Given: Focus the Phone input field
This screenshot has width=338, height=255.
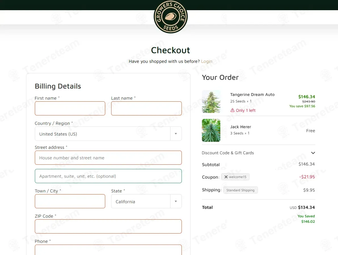Looking at the screenshot, I should click(108, 250).
